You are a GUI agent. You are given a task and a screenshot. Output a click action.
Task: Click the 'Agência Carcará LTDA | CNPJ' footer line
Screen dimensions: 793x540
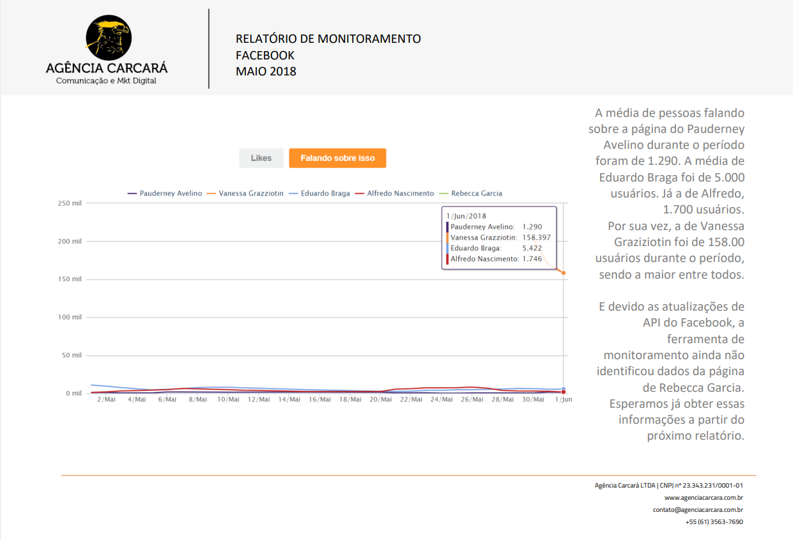(668, 485)
